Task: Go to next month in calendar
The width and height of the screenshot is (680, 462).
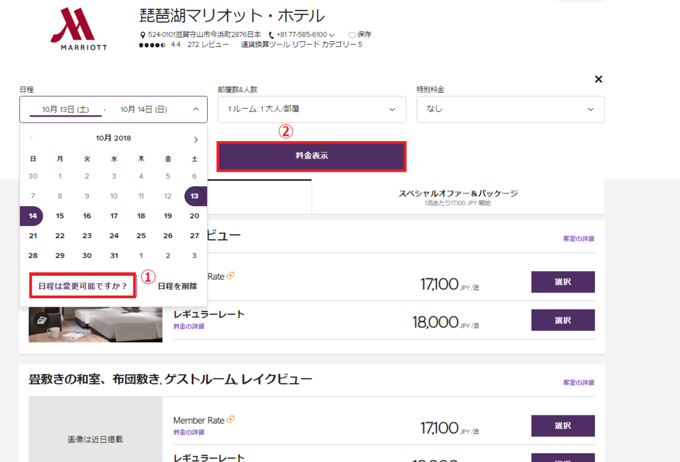Action: tap(196, 139)
